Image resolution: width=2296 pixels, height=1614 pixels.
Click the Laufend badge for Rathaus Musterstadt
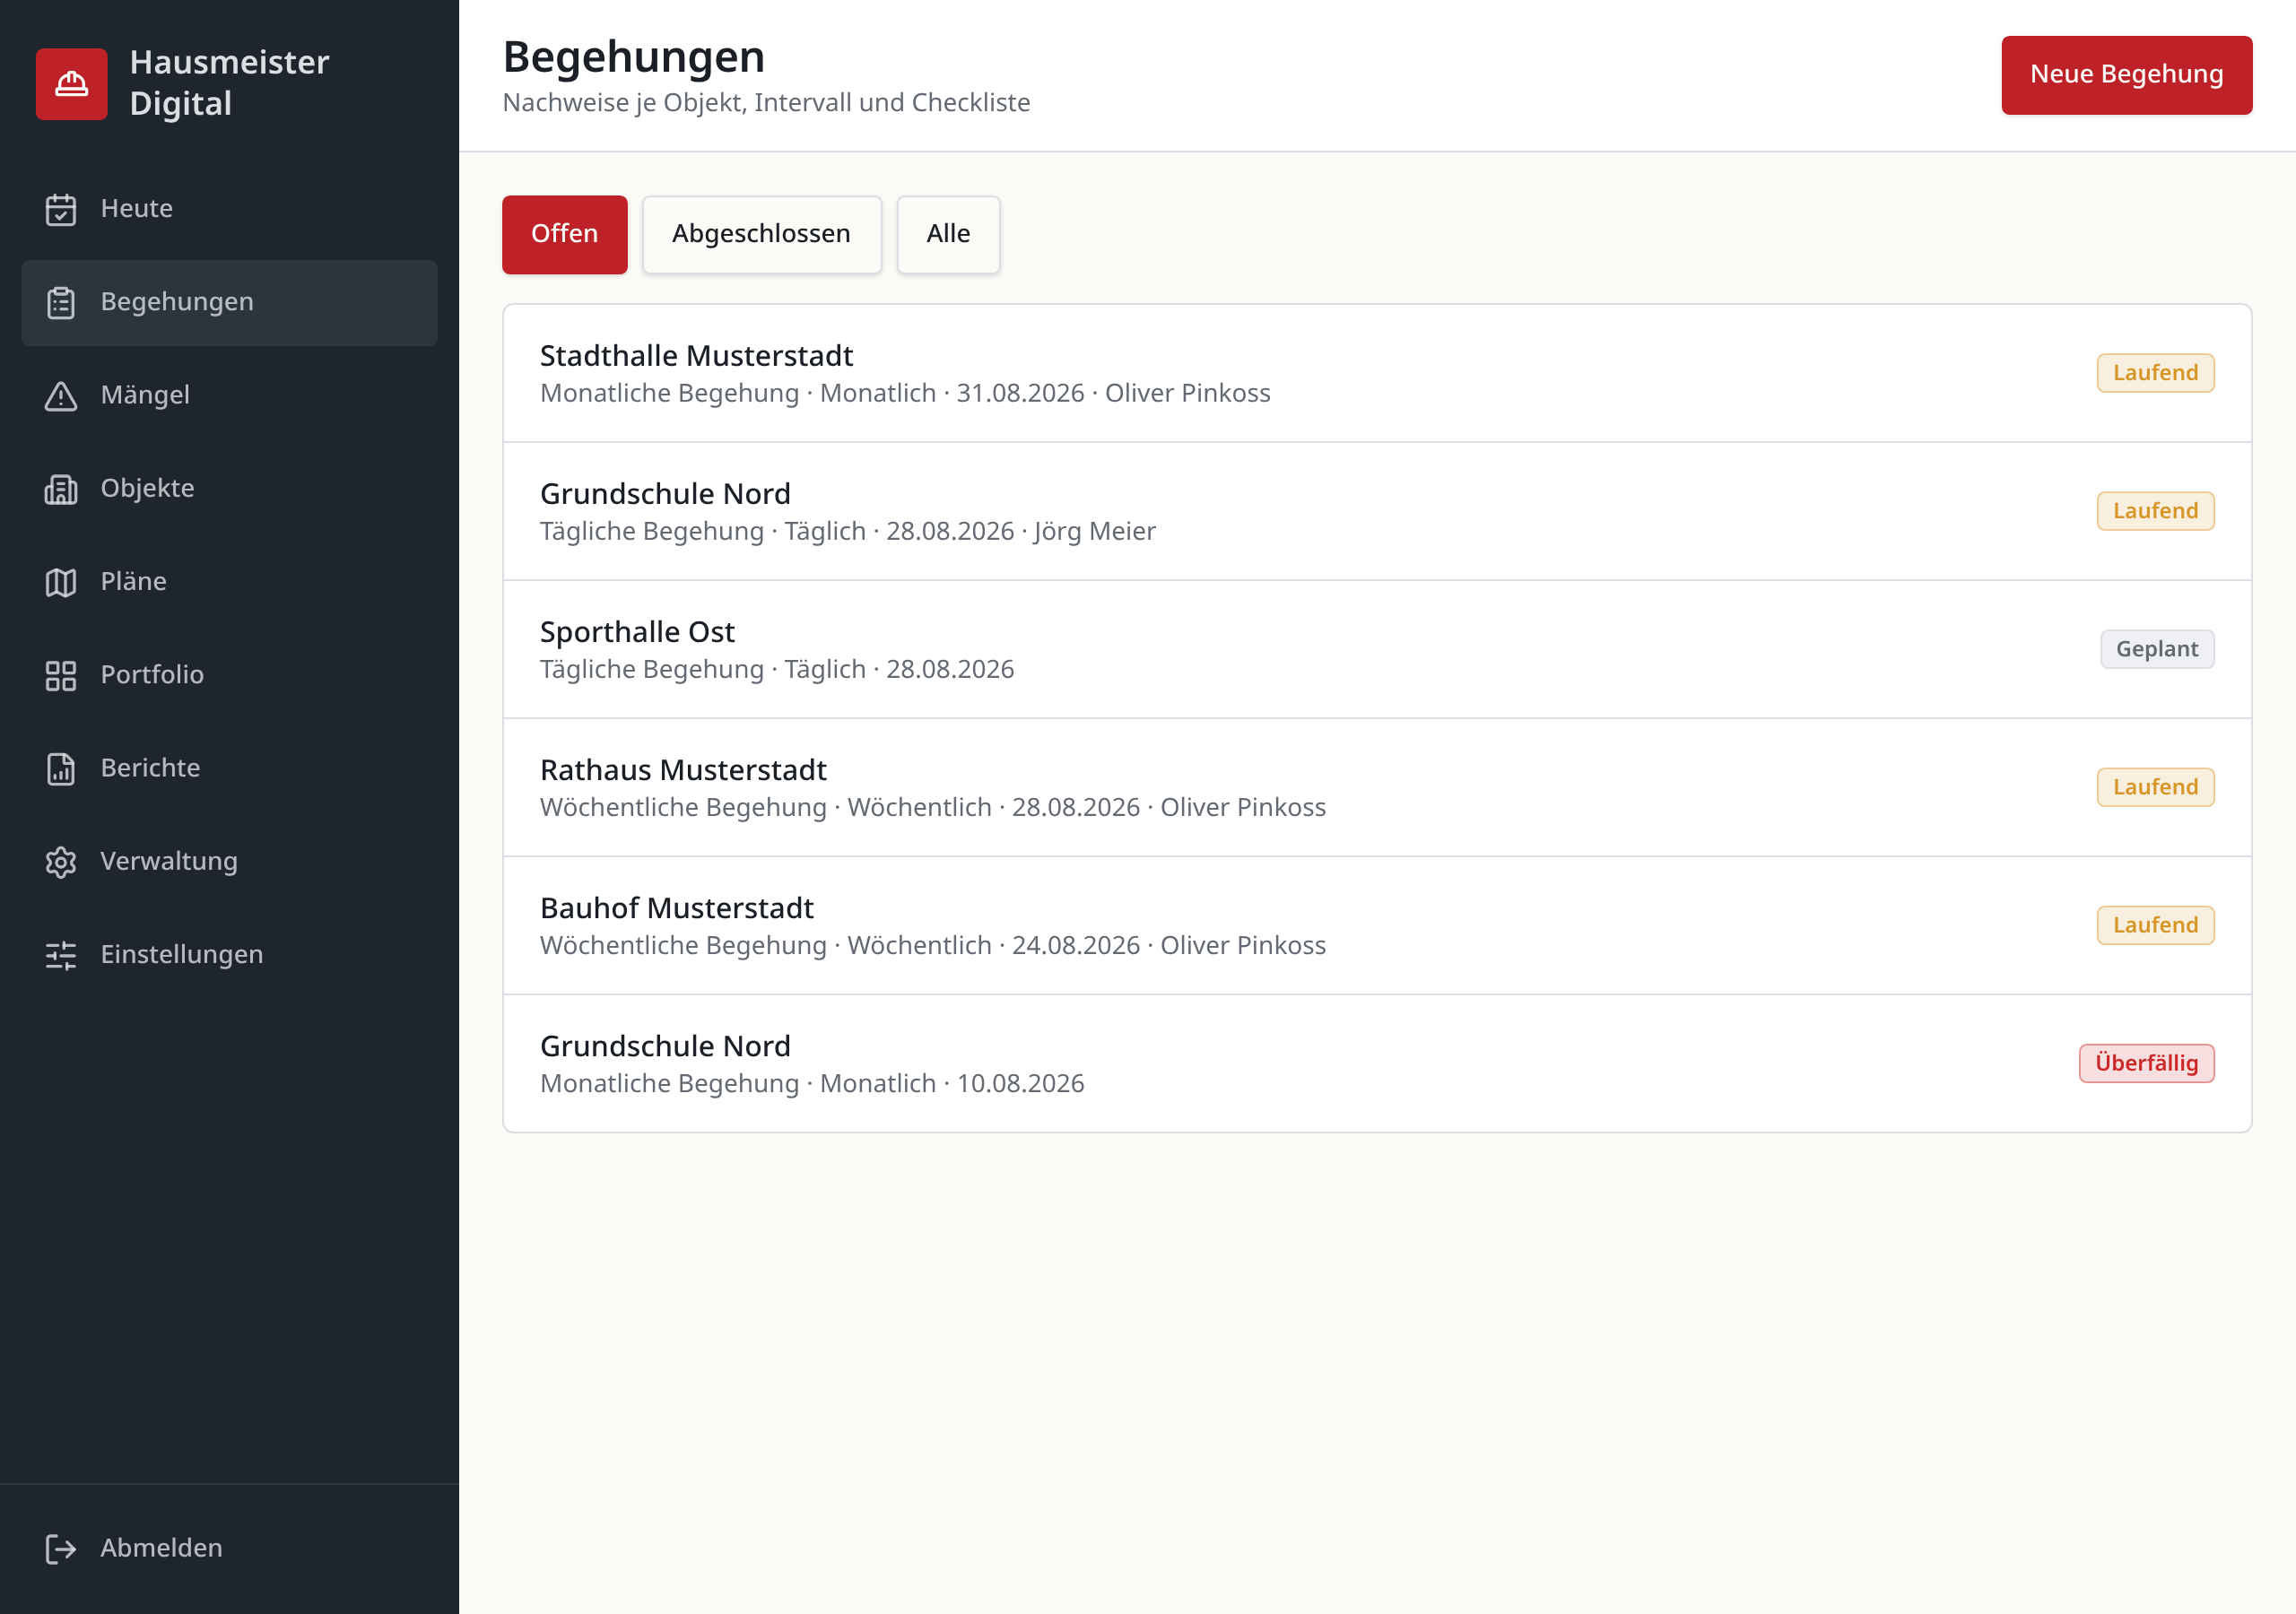[x=2155, y=787]
